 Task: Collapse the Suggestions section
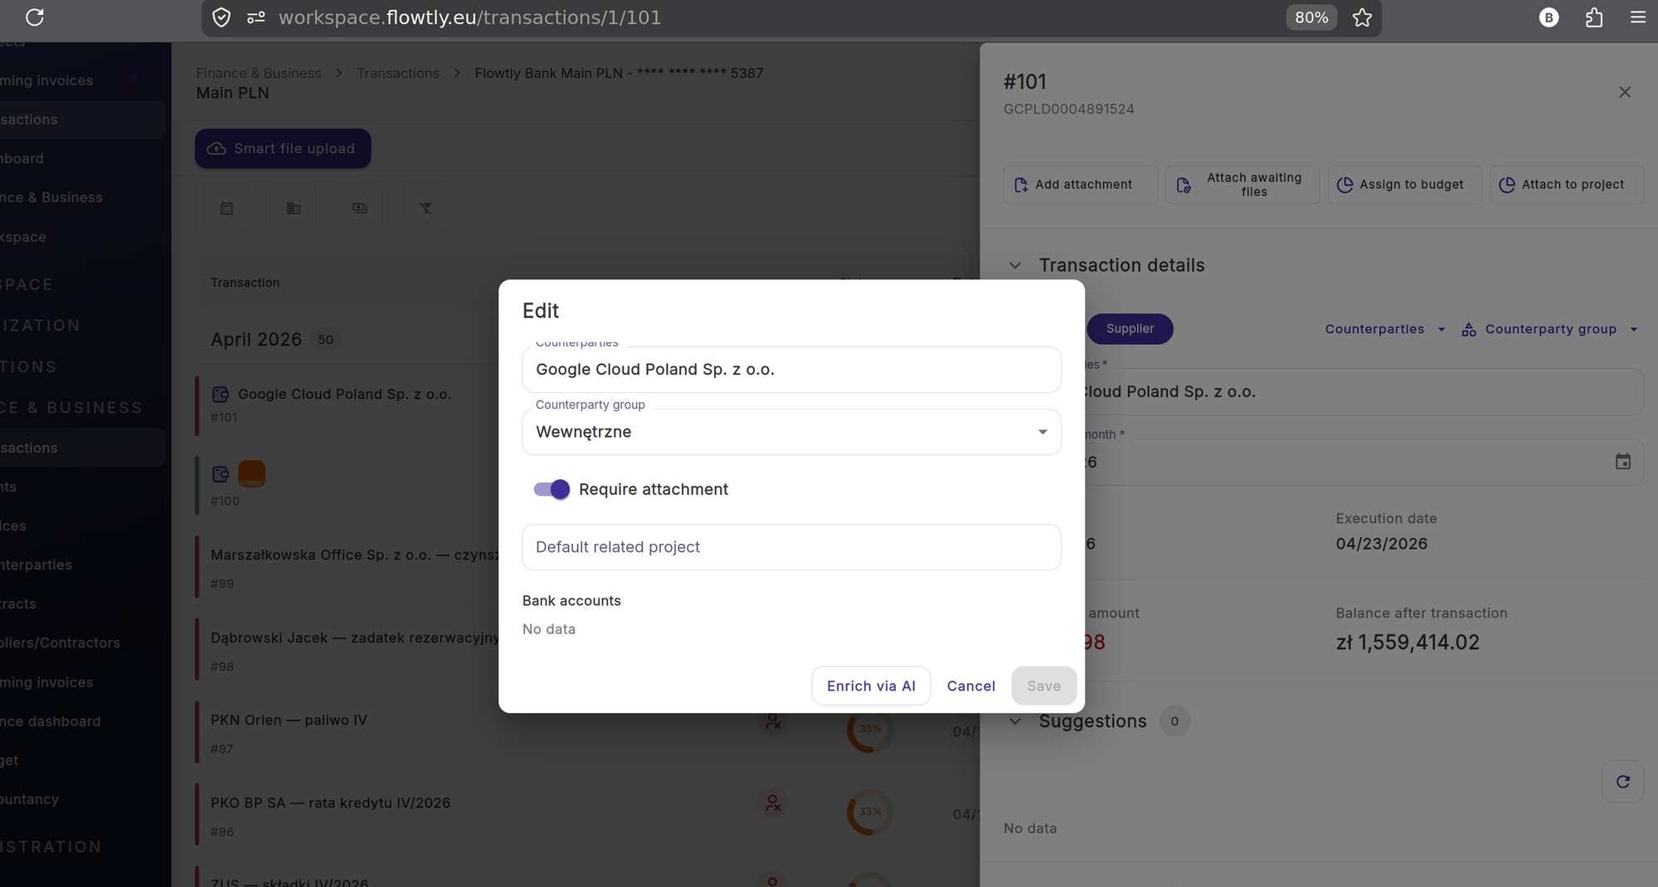pyautogui.click(x=1015, y=721)
